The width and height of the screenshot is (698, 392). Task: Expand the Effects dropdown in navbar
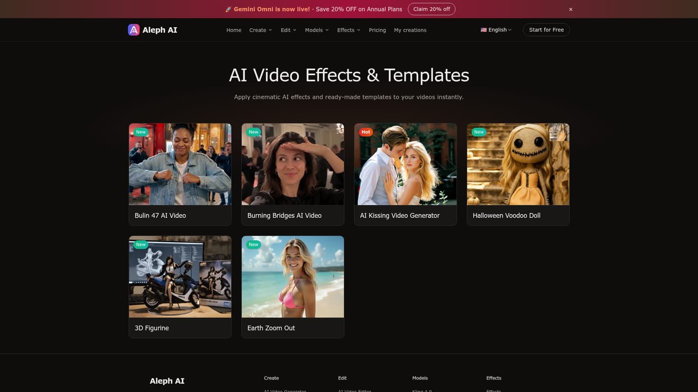[348, 30]
